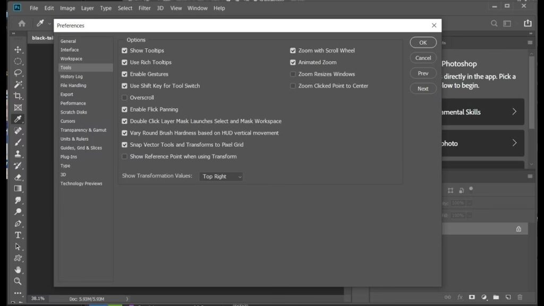The image size is (544, 306).
Task: Turn on Zoom Clicked Point to Center
Action: pyautogui.click(x=293, y=86)
